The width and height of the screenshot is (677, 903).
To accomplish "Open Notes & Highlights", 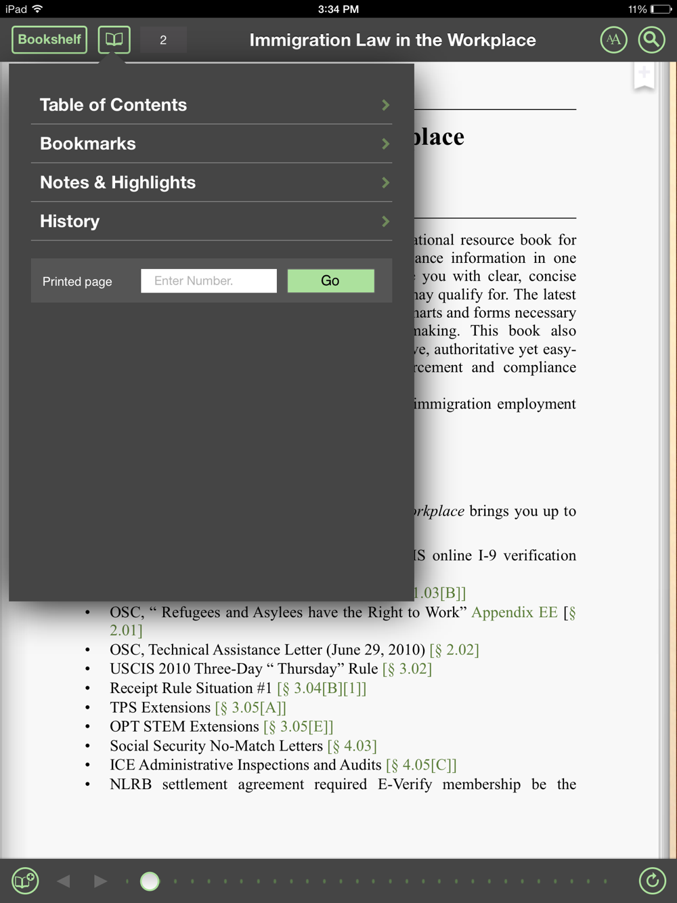I will 211,182.
